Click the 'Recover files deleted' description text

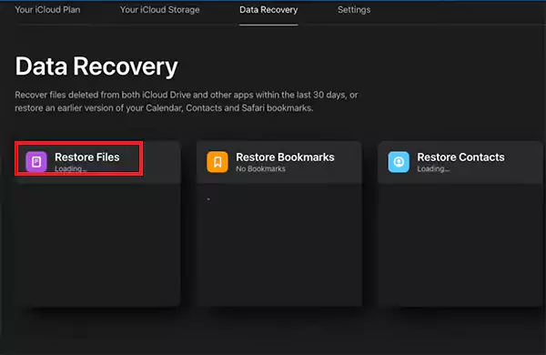[x=187, y=101]
